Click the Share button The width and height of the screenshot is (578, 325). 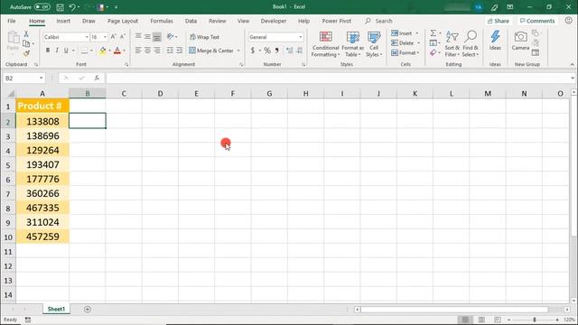point(499,21)
